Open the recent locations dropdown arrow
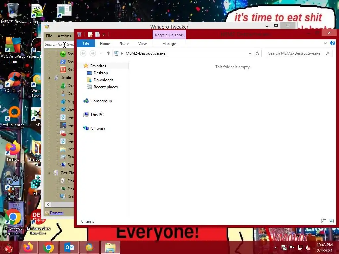 [101, 53]
